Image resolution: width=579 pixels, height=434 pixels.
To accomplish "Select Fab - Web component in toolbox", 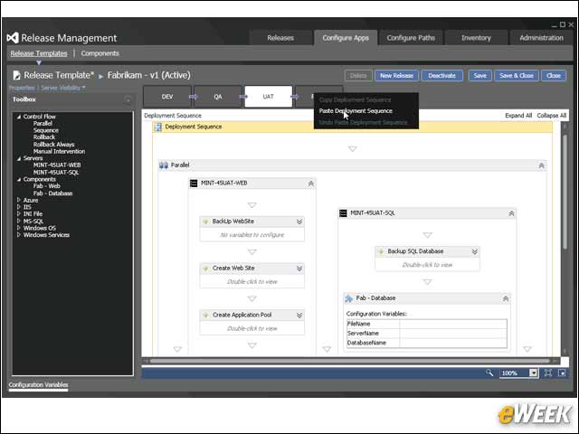I will click(x=47, y=186).
